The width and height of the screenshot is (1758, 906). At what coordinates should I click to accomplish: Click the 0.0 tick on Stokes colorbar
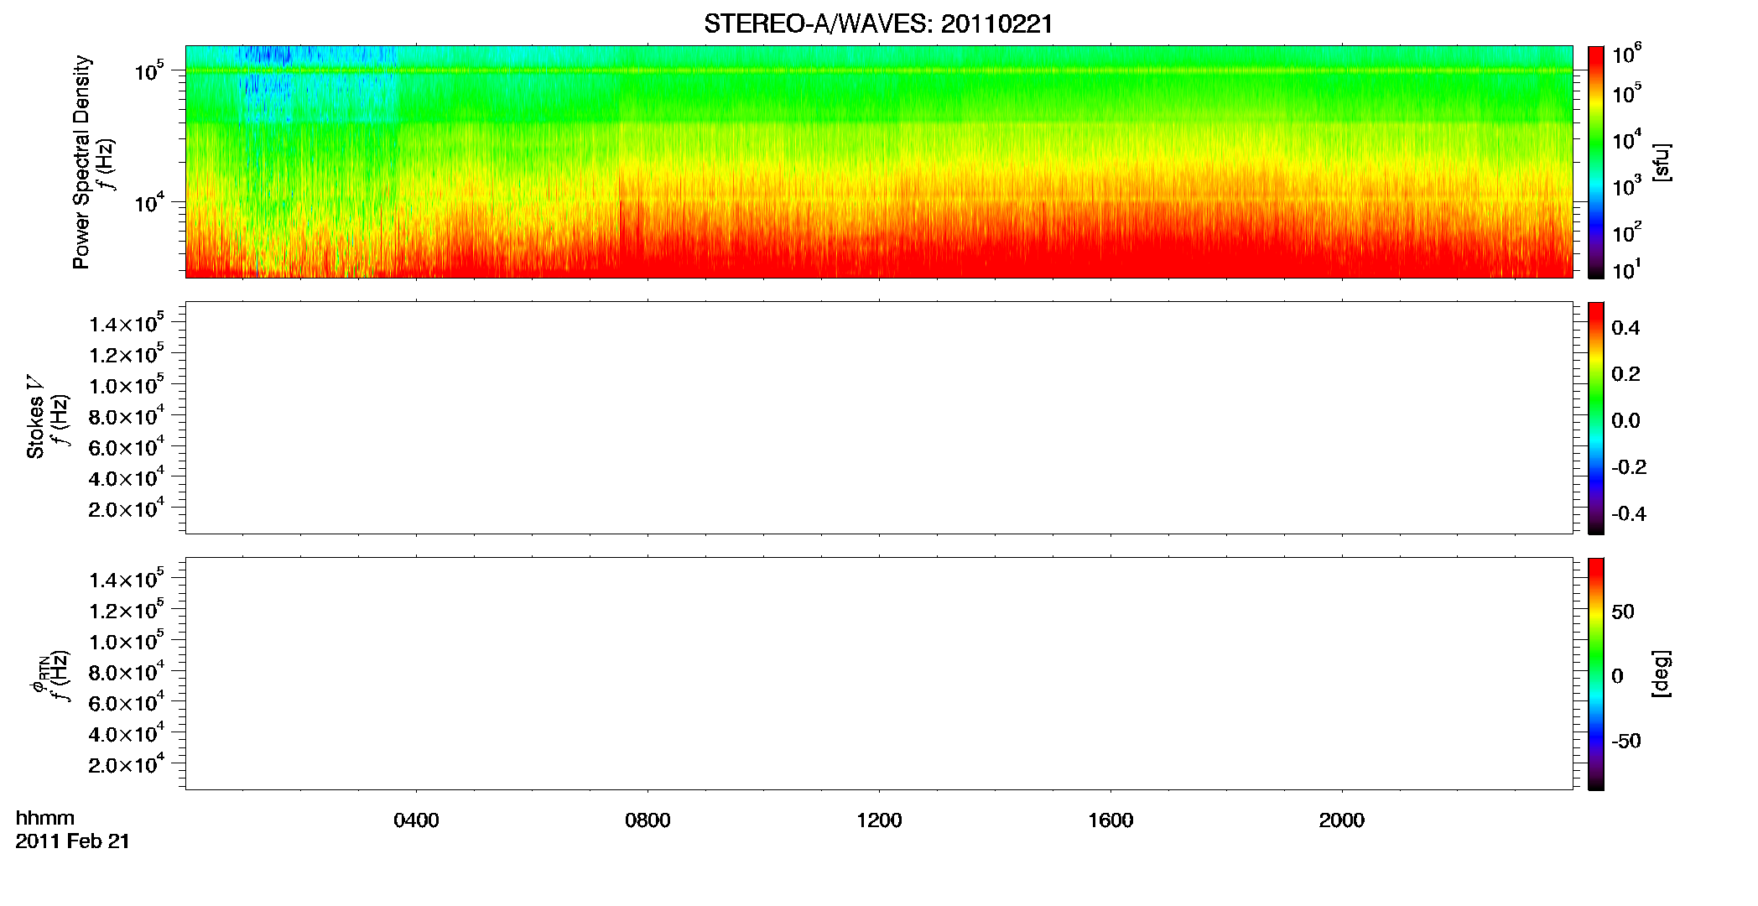point(1625,421)
